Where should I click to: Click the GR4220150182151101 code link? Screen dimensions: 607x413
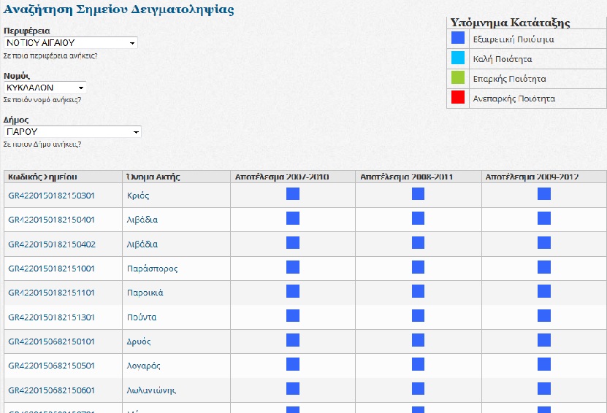click(x=51, y=293)
